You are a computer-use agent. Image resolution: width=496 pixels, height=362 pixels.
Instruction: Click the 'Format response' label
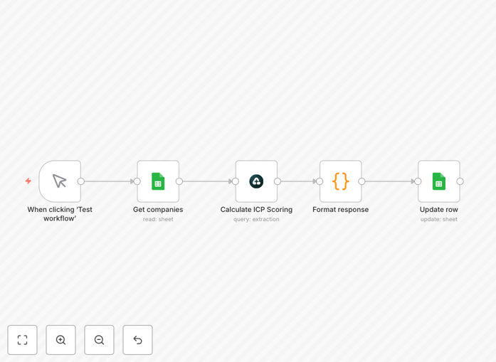341,209
